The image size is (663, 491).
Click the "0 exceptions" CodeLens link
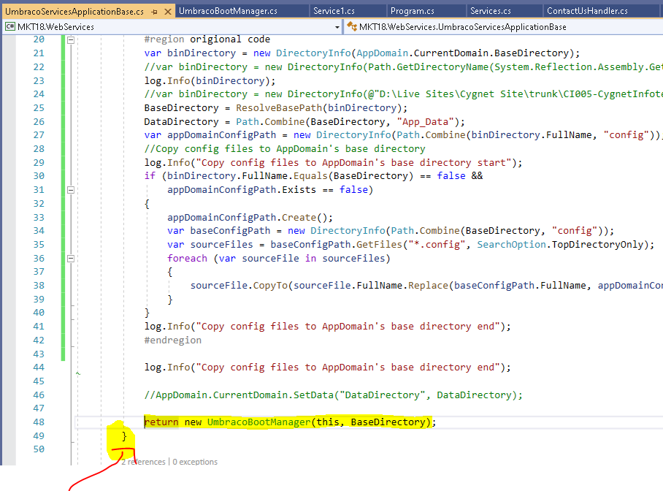(x=195, y=462)
